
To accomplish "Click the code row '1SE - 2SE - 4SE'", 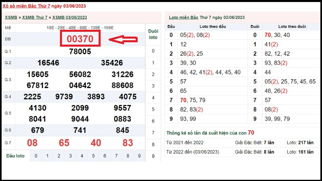I will 80,28.
